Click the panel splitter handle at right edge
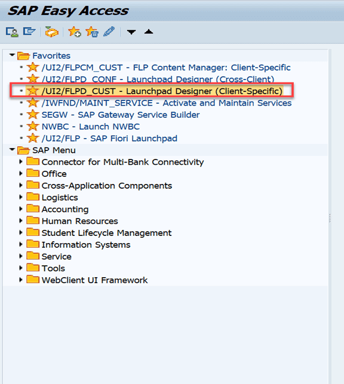 (330, 218)
